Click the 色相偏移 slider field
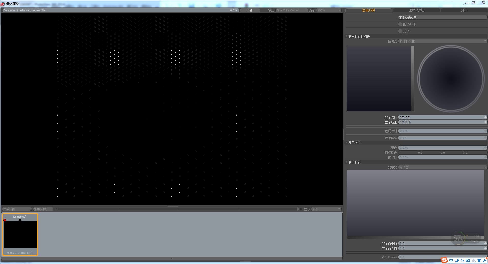The height and width of the screenshot is (264, 488). pos(441,138)
